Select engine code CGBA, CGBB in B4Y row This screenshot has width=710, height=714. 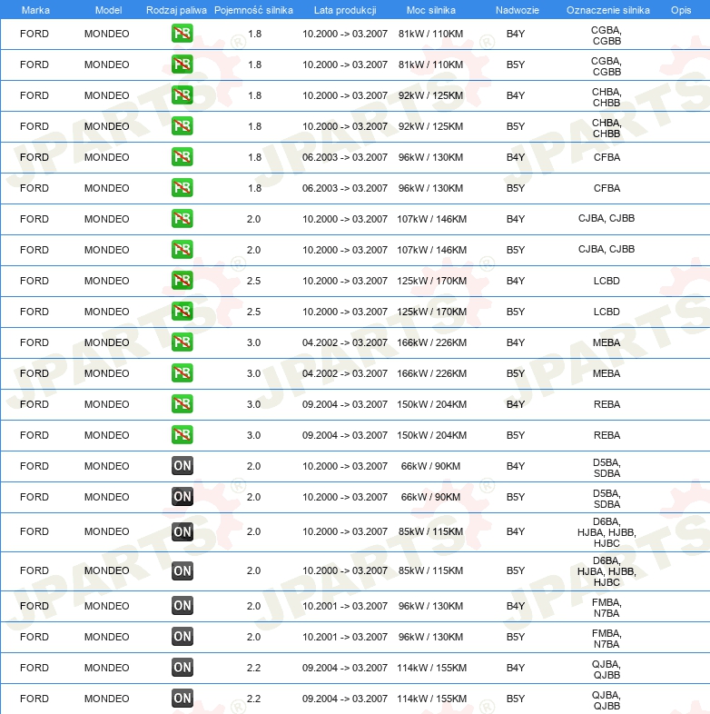coord(606,35)
